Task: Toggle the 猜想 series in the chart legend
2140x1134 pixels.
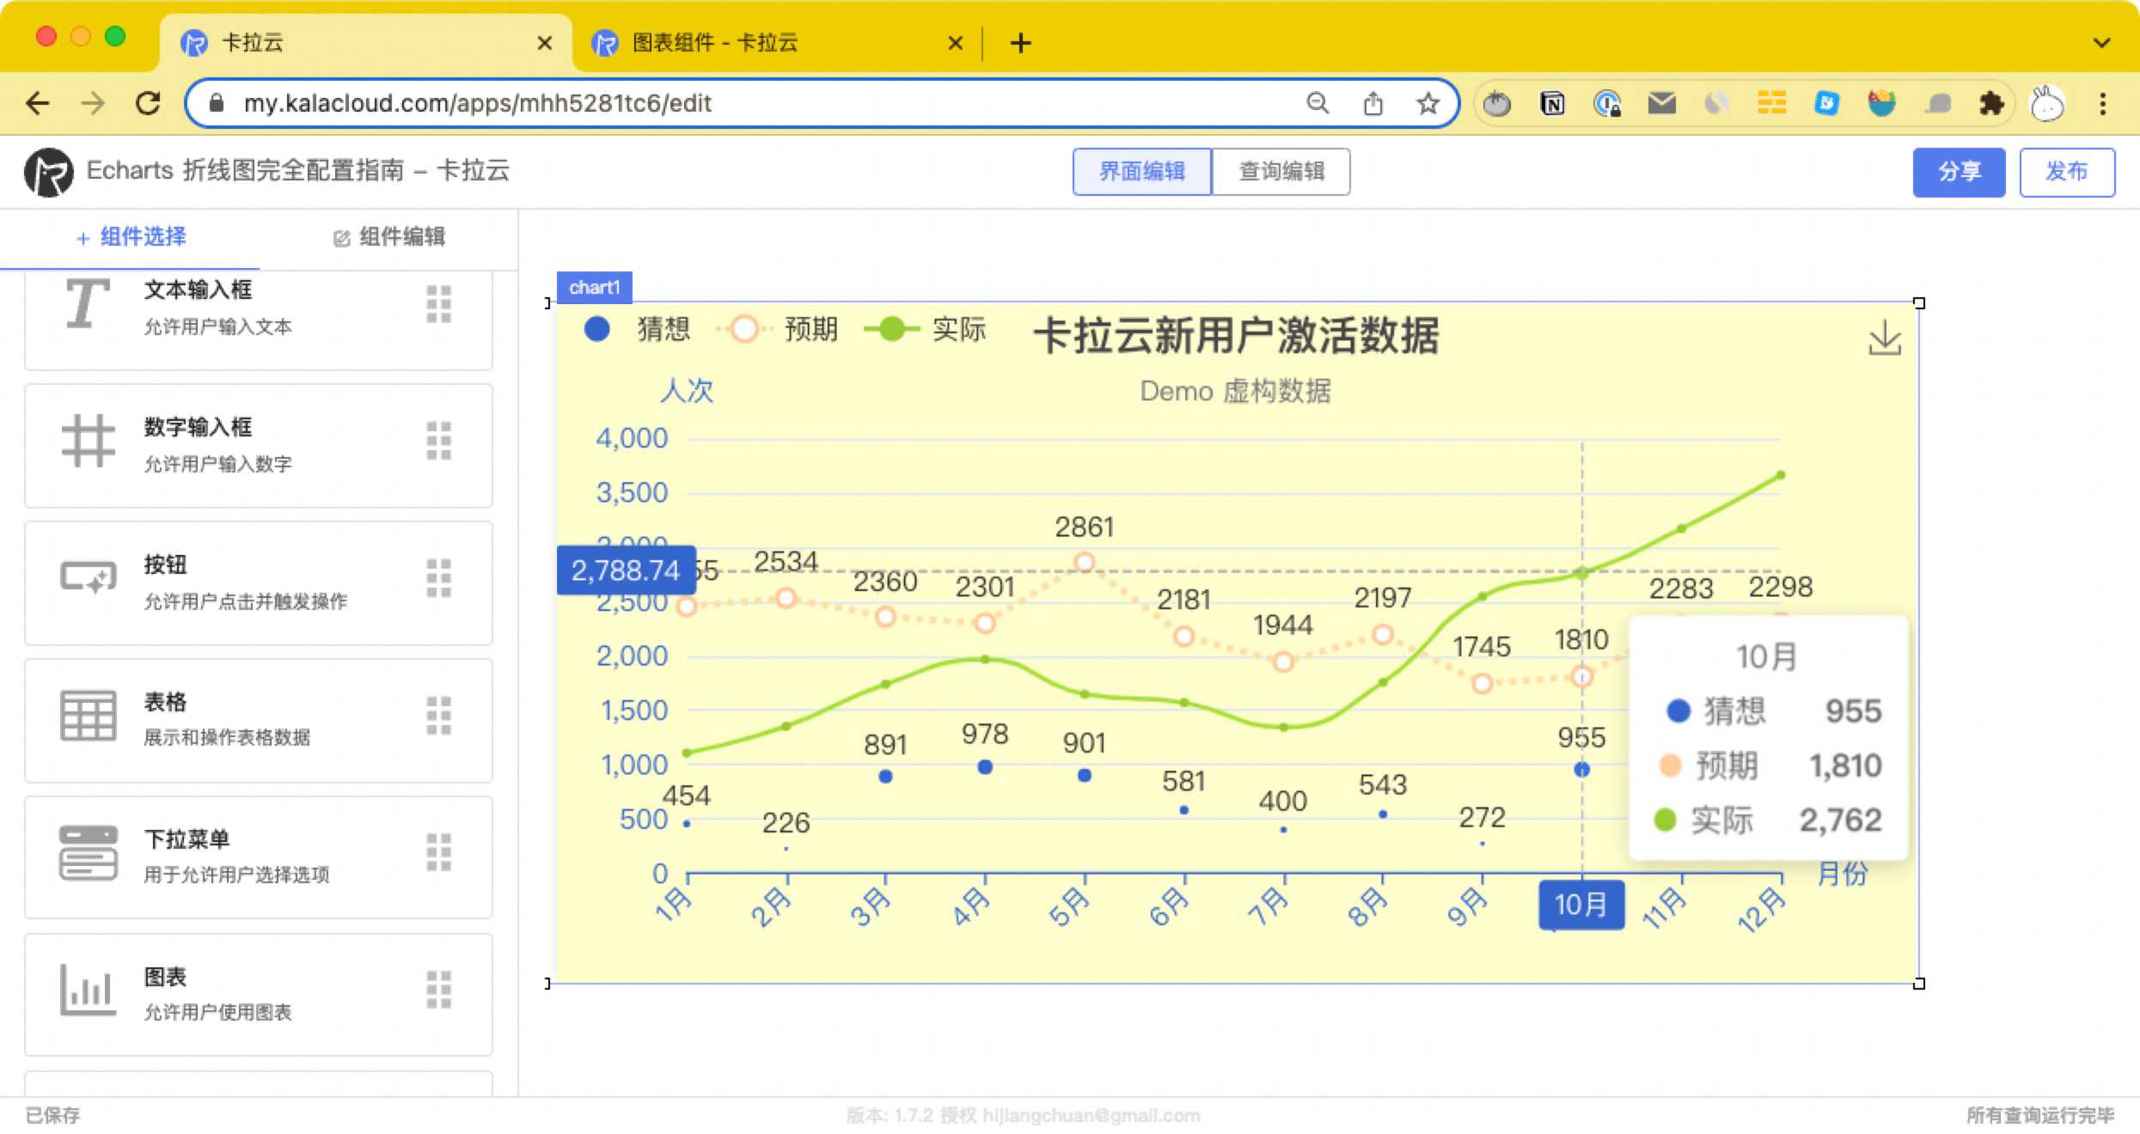Action: click(x=636, y=329)
